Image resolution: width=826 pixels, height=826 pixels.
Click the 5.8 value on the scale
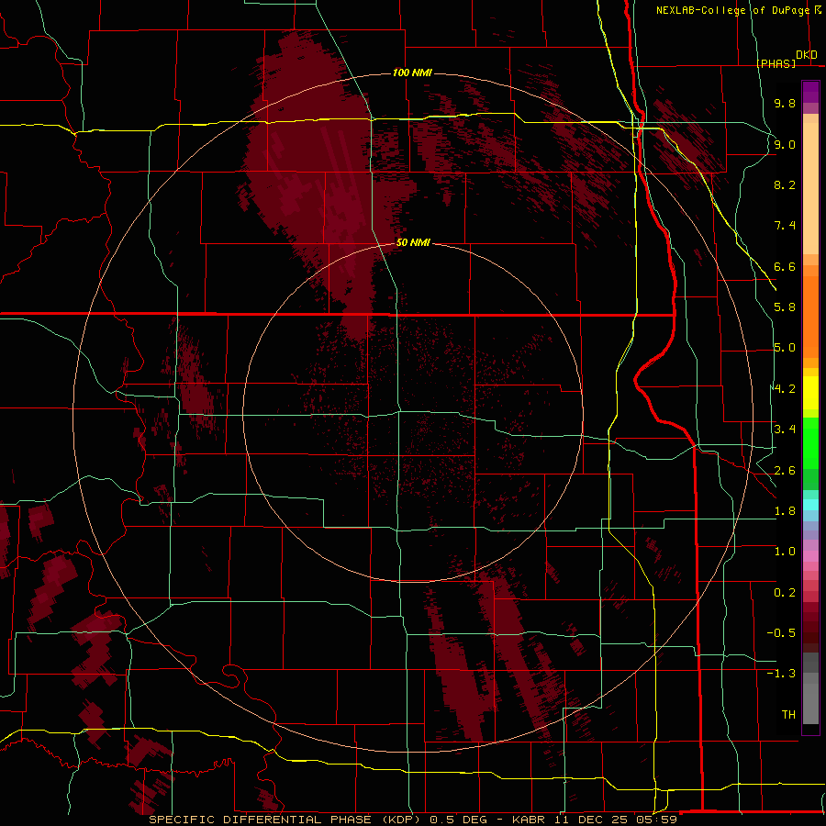click(x=785, y=307)
